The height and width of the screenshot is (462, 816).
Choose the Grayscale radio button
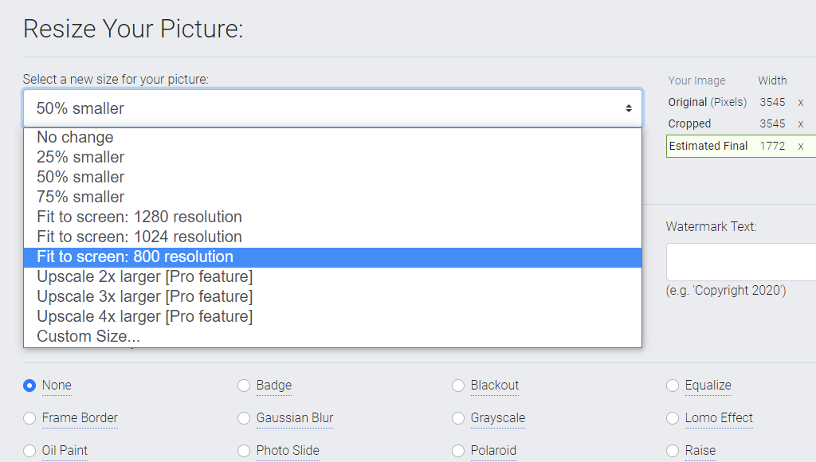(x=458, y=418)
